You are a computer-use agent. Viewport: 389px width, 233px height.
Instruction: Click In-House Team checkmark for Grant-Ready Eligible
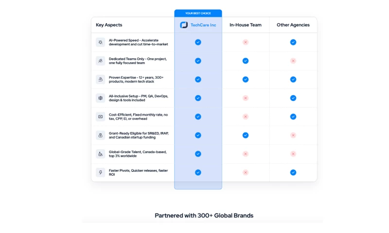click(246, 135)
